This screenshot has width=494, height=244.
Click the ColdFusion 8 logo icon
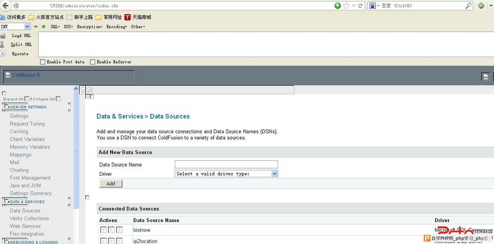pos(8,75)
